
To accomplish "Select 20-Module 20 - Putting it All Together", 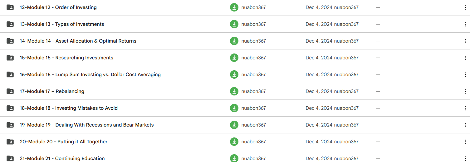I will click(63, 142).
